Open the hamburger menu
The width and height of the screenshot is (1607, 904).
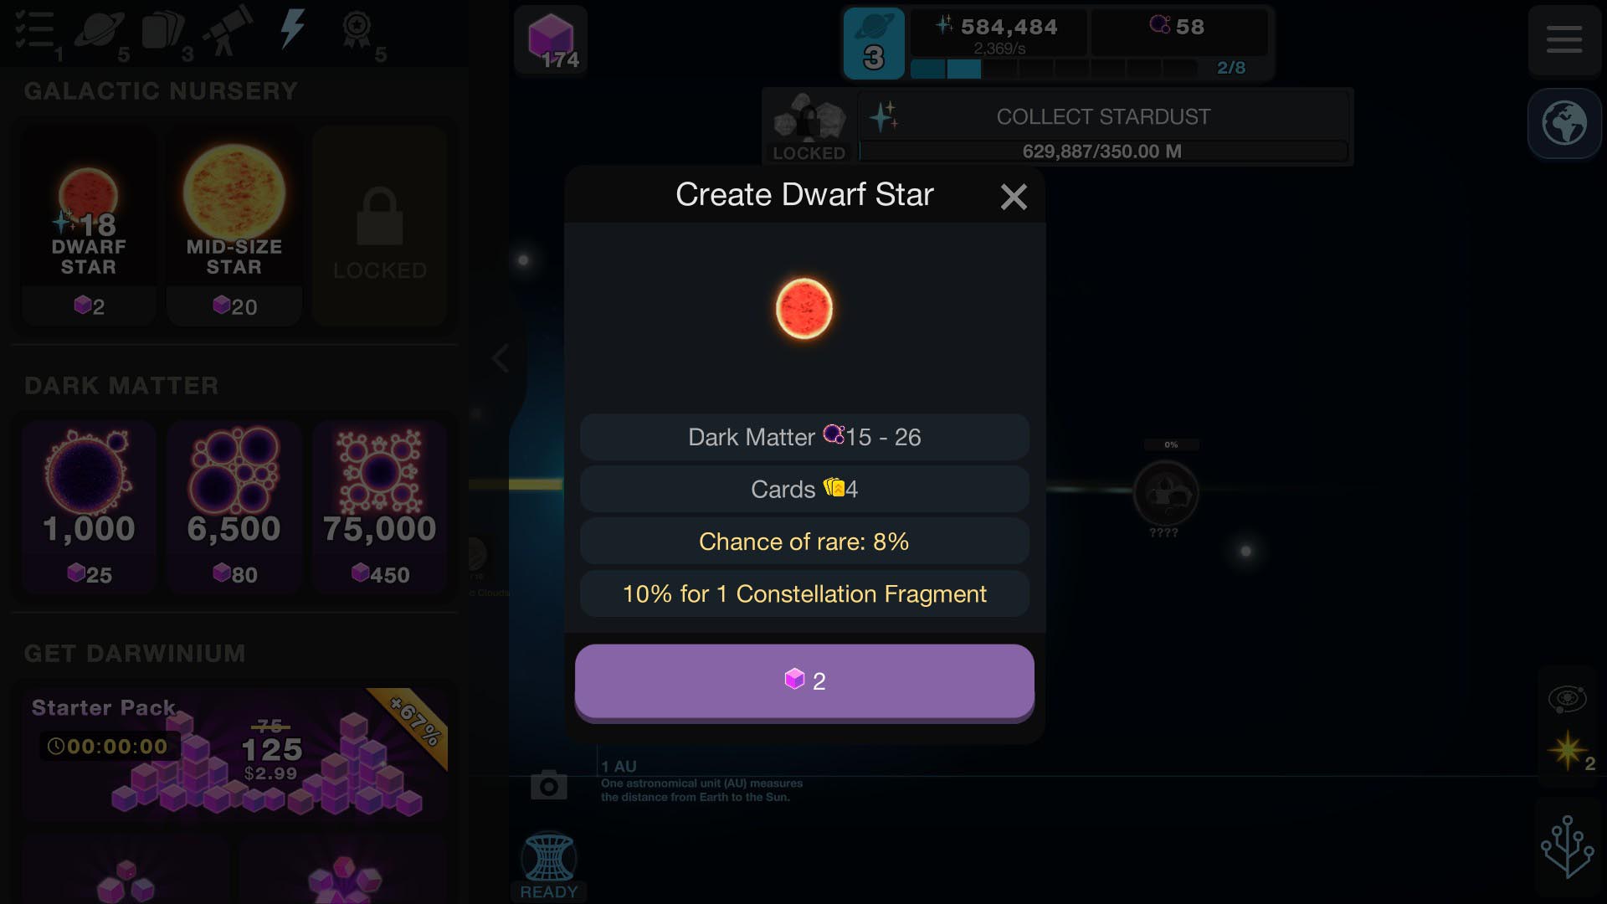pos(1563,39)
